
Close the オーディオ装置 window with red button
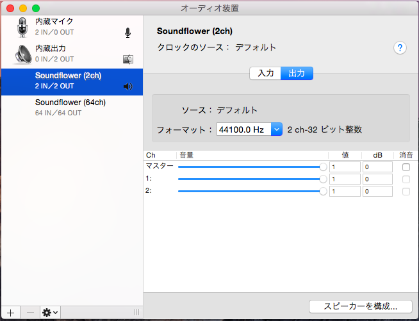[10, 8]
